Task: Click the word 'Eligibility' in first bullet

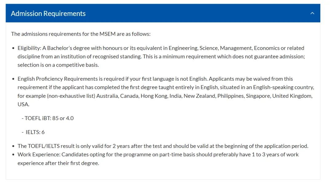Action: pyautogui.click(x=29, y=48)
